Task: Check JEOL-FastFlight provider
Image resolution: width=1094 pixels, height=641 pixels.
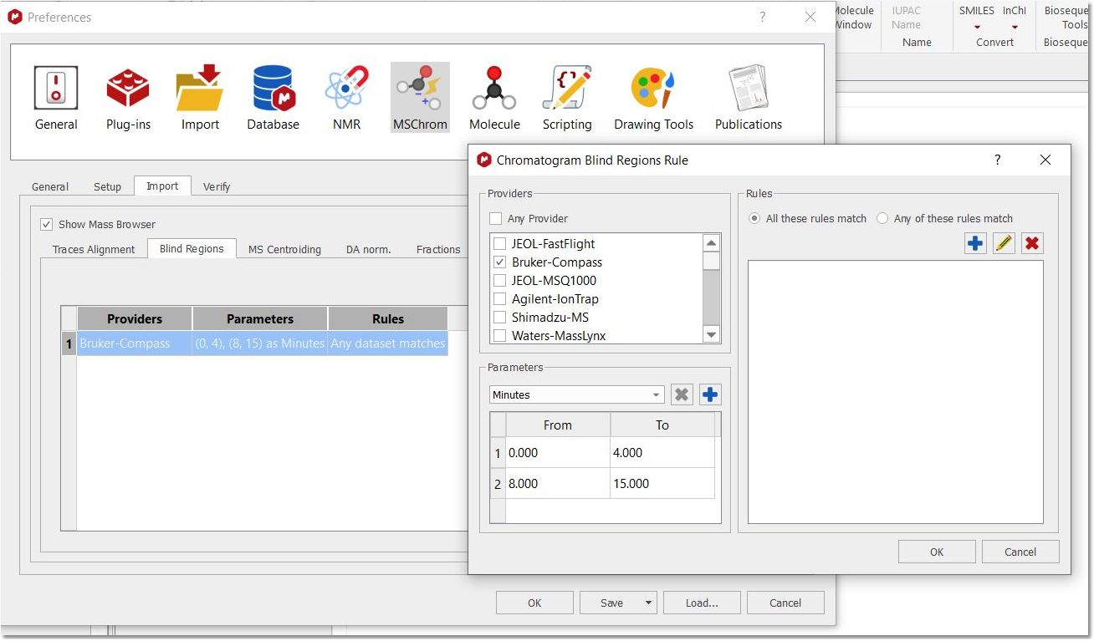Action: click(x=500, y=244)
